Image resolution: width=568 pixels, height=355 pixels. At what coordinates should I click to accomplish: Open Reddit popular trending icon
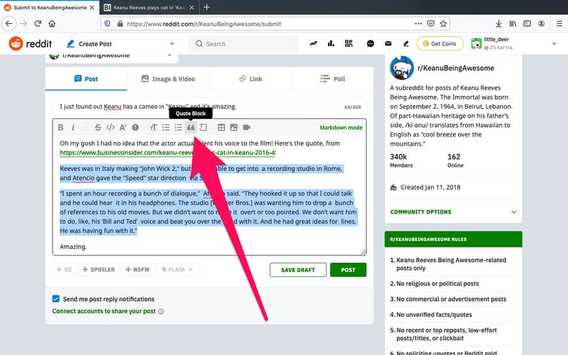coord(314,43)
